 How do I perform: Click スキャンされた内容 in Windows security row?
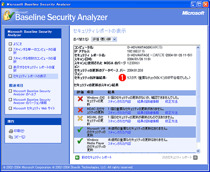pos(119,102)
